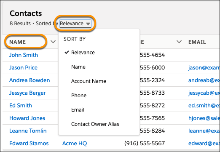Click phone number ending 555-4654

(x=152, y=55)
